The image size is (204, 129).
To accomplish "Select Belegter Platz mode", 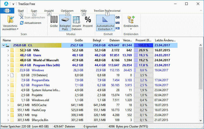I will pos(65,23).
